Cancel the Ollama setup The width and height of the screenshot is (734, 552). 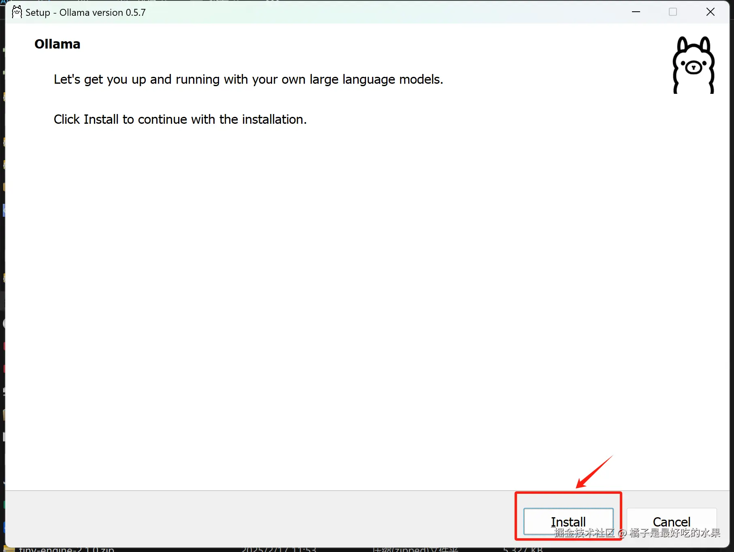pos(672,521)
